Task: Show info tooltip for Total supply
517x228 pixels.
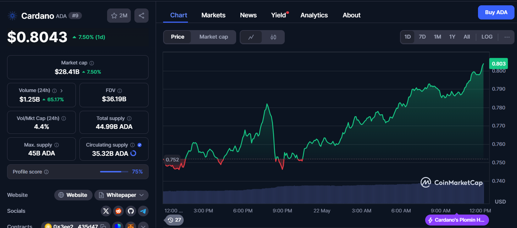Action: 129,119
